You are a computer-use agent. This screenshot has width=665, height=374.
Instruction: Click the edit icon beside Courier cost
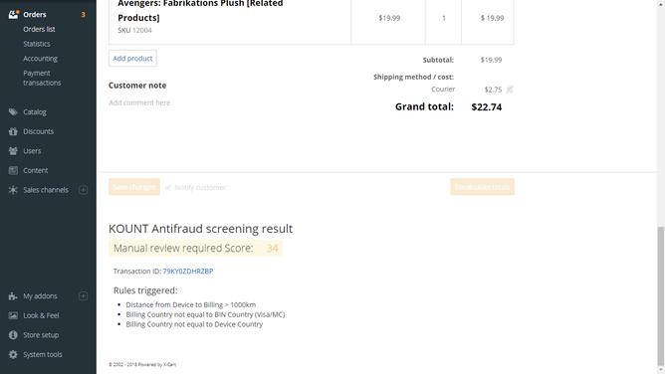pyautogui.click(x=510, y=90)
